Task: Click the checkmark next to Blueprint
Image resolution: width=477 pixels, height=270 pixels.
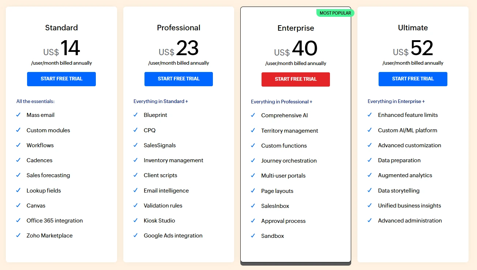Action: point(136,115)
